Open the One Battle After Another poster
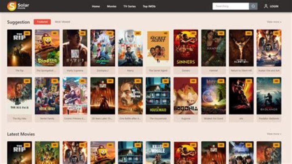292x164 pixels. [x=130, y=96]
